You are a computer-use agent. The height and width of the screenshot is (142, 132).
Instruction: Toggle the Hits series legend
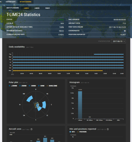pyautogui.click(x=72, y=132)
